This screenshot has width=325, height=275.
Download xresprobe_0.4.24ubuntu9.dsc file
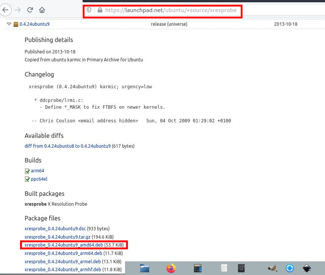tap(55, 228)
